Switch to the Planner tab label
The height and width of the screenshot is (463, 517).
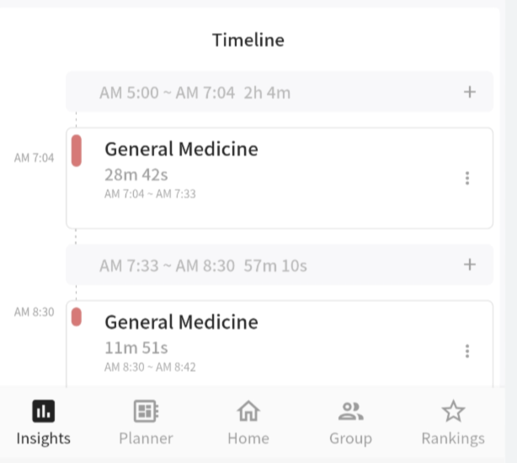(146, 438)
